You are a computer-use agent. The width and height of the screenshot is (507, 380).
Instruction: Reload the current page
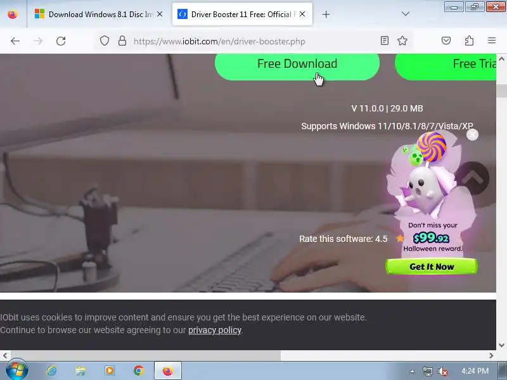pos(61,41)
